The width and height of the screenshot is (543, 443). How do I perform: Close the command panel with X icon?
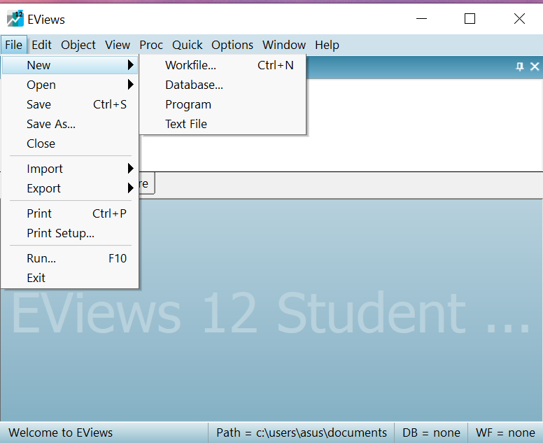pos(535,66)
